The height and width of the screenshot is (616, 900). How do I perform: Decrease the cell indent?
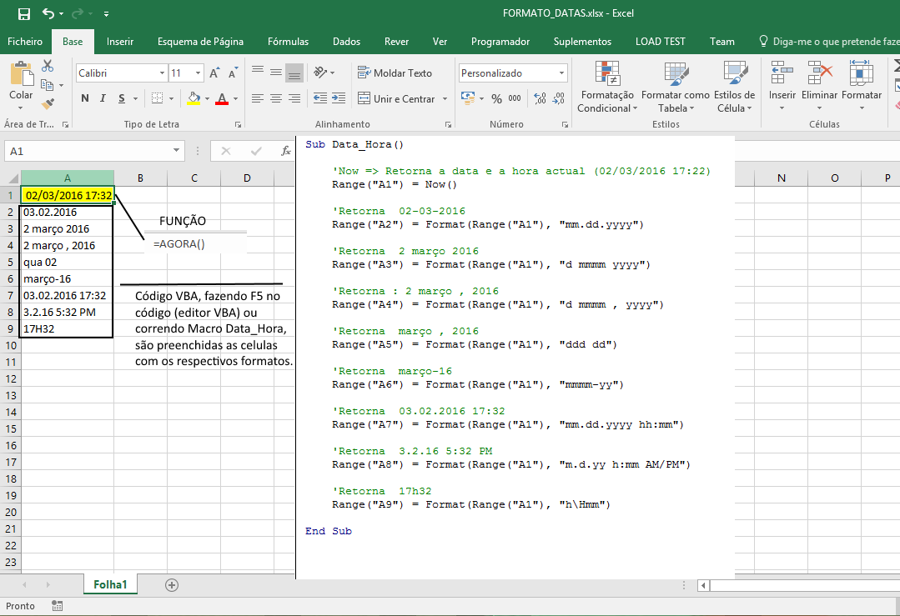319,98
